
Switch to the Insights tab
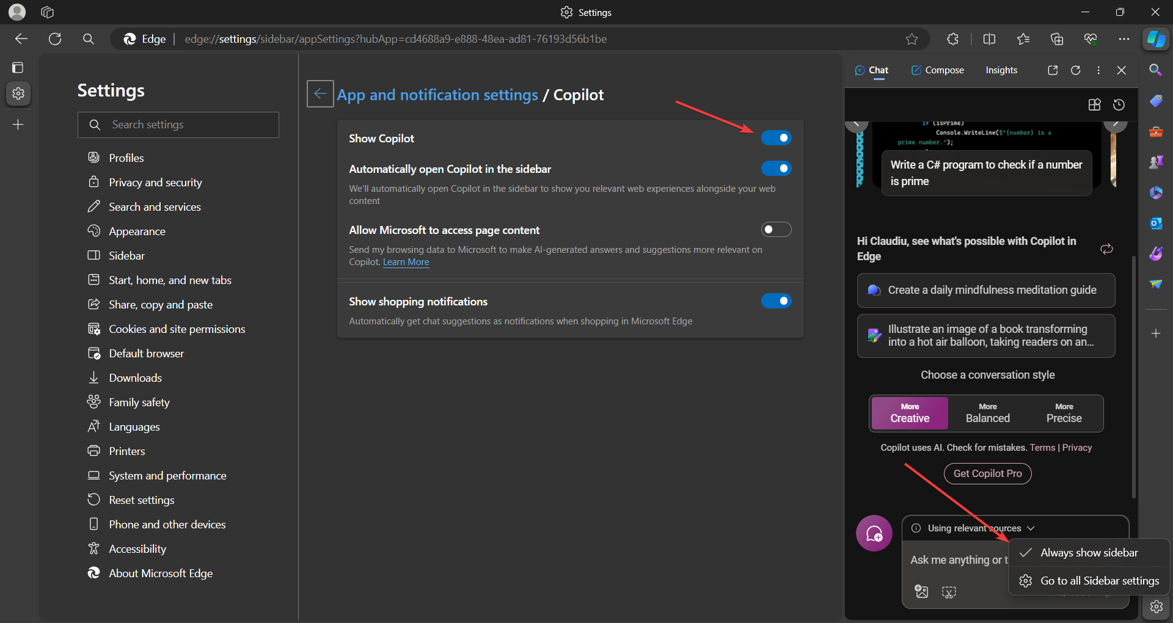pyautogui.click(x=1001, y=70)
